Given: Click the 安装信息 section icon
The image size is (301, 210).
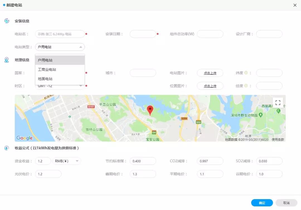Looking at the screenshot, I should pyautogui.click(x=7, y=21).
